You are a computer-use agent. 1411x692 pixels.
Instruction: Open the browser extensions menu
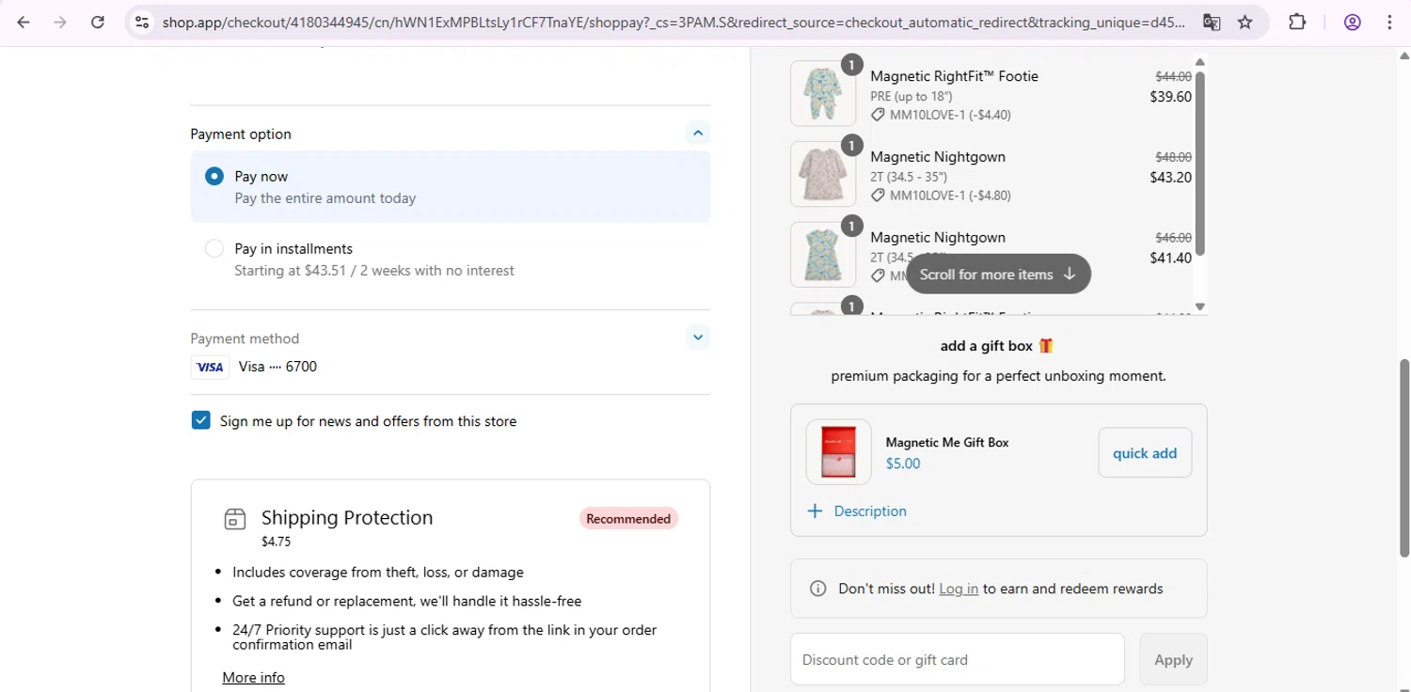click(x=1297, y=23)
